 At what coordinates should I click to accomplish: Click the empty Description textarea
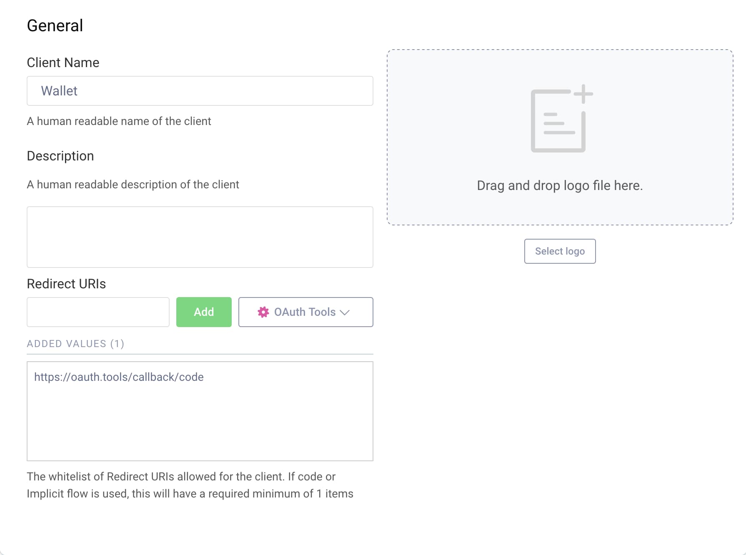click(200, 237)
